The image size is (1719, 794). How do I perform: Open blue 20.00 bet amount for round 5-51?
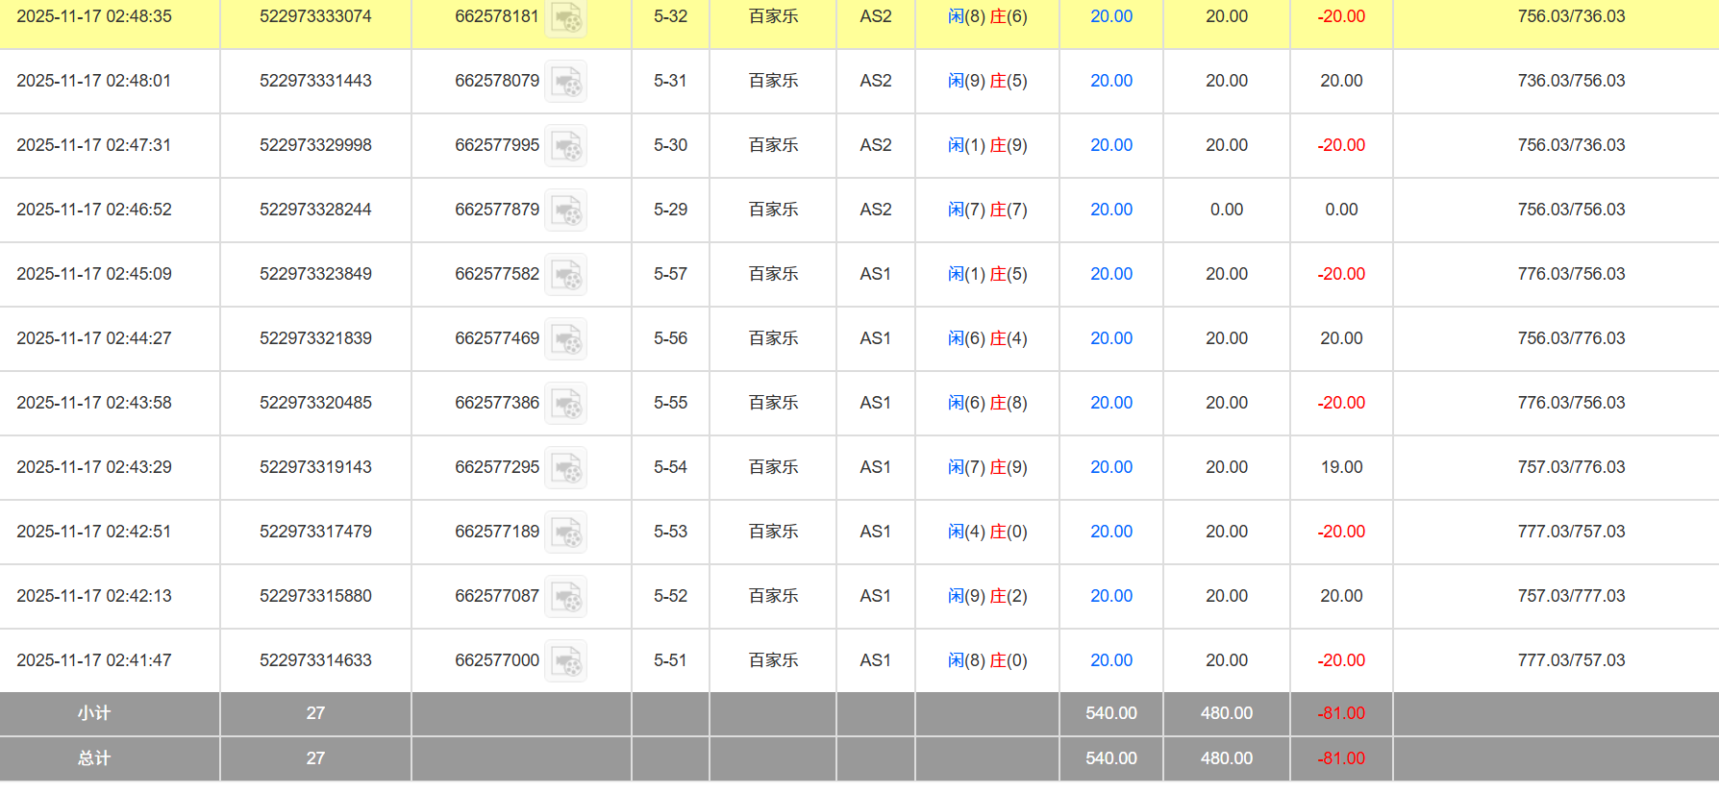click(x=1110, y=660)
